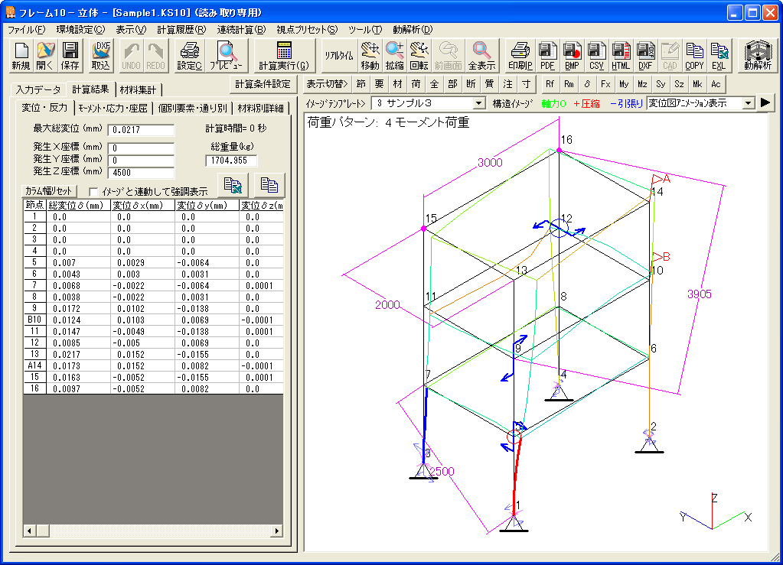Click the 全表示 fit-all display icon
This screenshot has height=565, width=783.
point(483,54)
